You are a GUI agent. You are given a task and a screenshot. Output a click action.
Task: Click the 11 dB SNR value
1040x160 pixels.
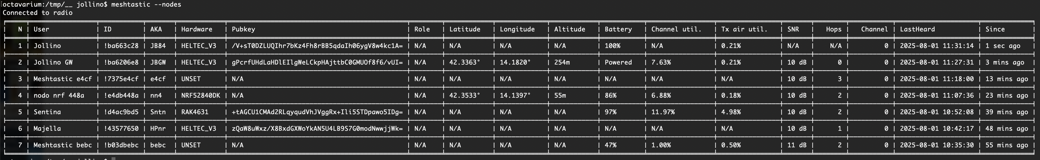click(x=797, y=145)
